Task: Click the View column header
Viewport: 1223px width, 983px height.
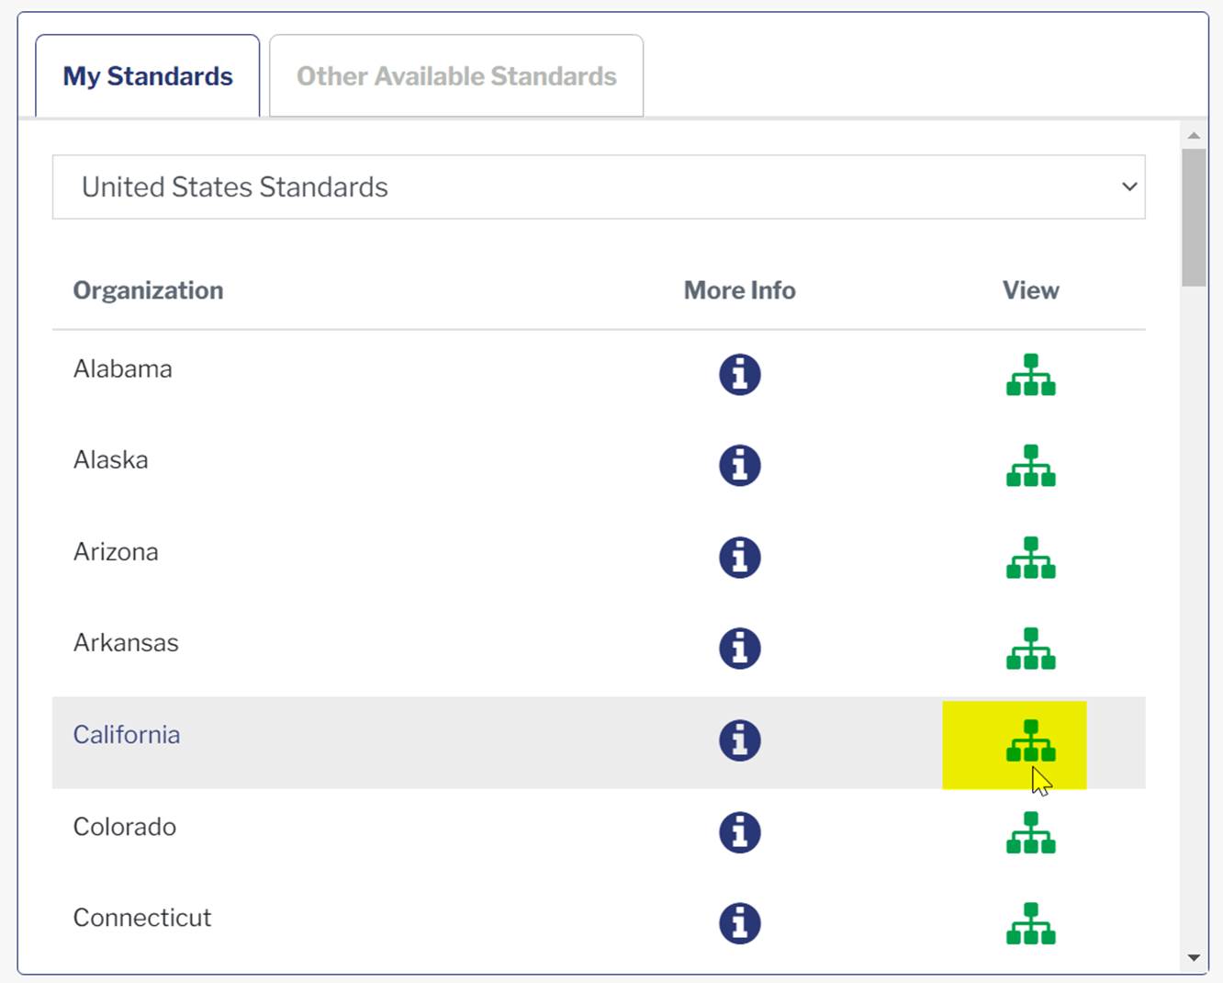Action: (1031, 290)
